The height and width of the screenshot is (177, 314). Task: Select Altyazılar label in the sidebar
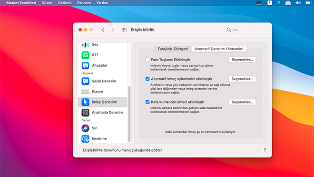pyautogui.click(x=99, y=65)
